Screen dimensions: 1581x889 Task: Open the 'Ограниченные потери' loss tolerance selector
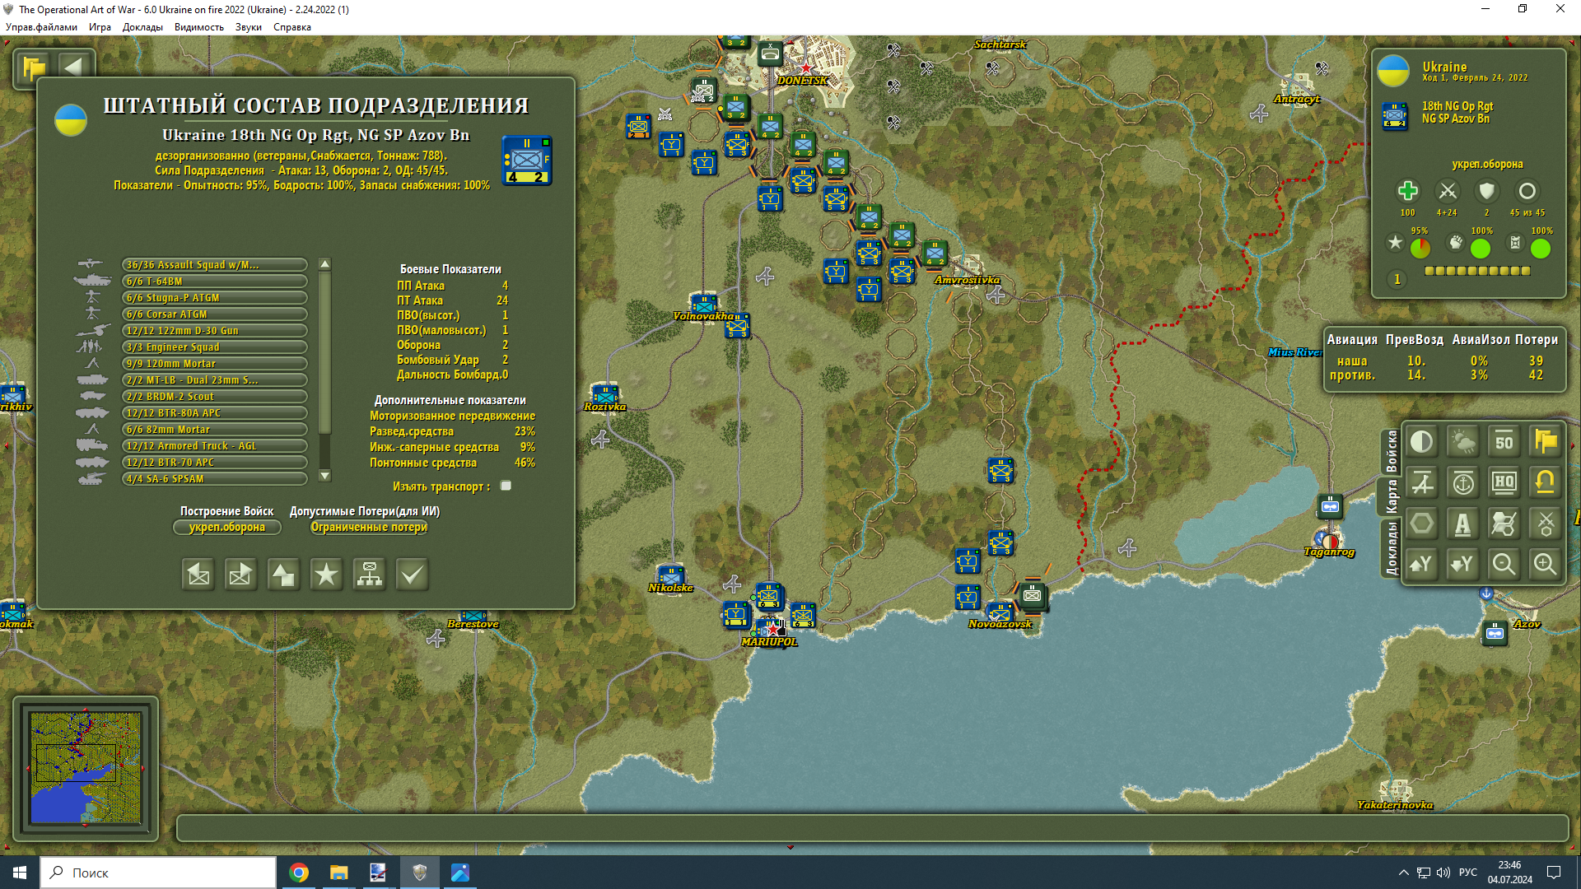[x=369, y=528]
